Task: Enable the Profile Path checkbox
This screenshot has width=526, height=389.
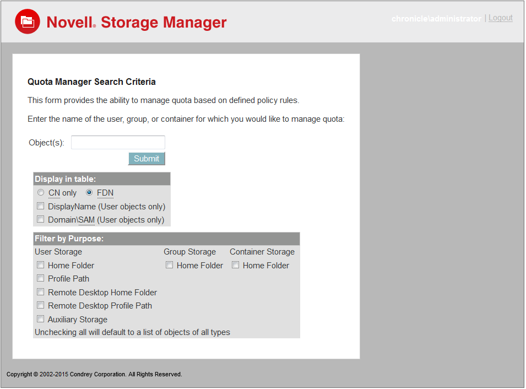Action: tap(41, 278)
